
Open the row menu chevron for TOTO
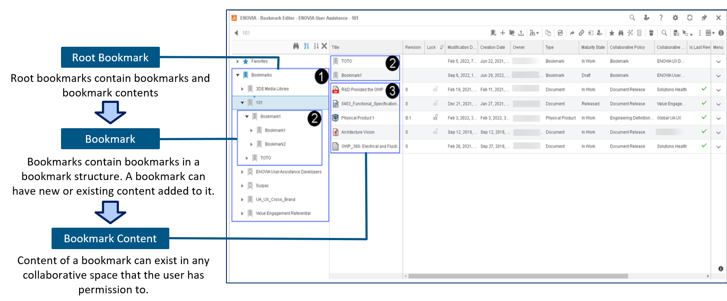coord(718,62)
